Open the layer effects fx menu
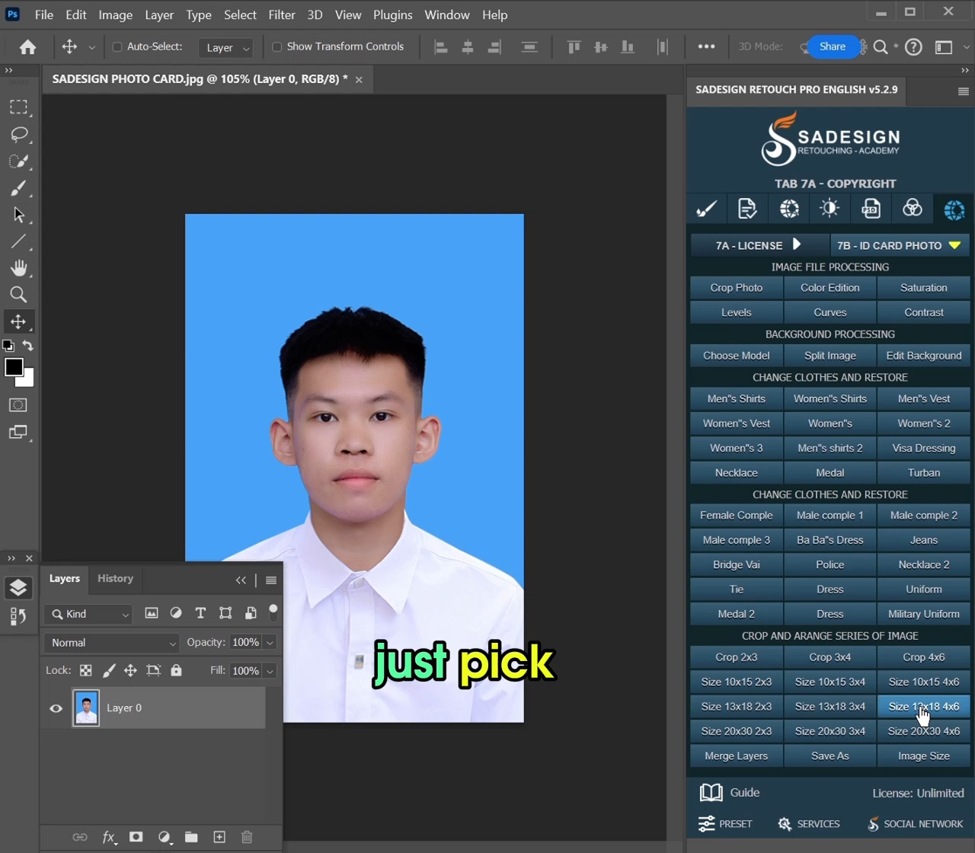The image size is (975, 853). click(109, 837)
